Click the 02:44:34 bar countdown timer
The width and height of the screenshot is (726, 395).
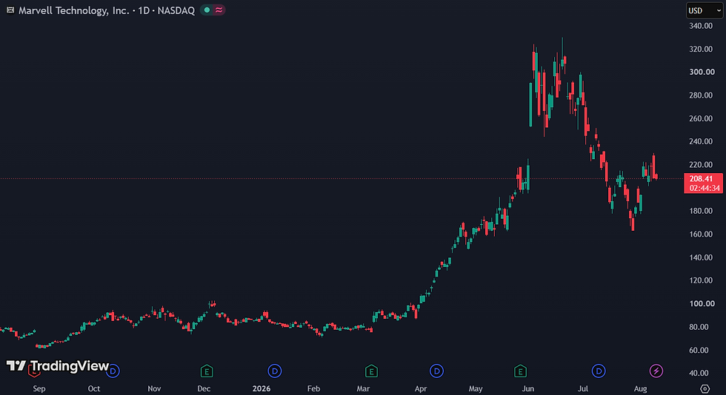point(705,188)
